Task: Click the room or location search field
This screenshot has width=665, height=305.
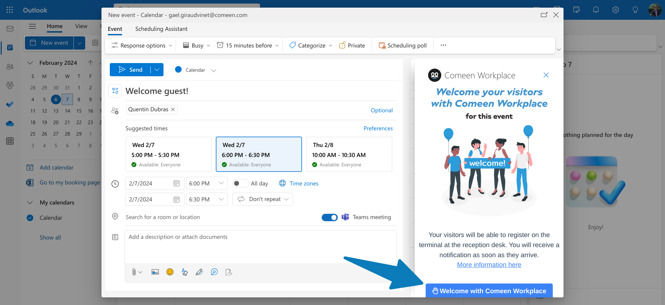Action: (222, 217)
